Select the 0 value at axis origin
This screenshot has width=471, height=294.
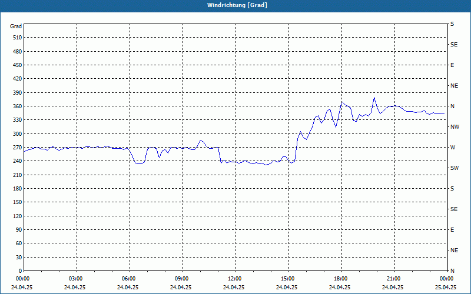(x=21, y=271)
